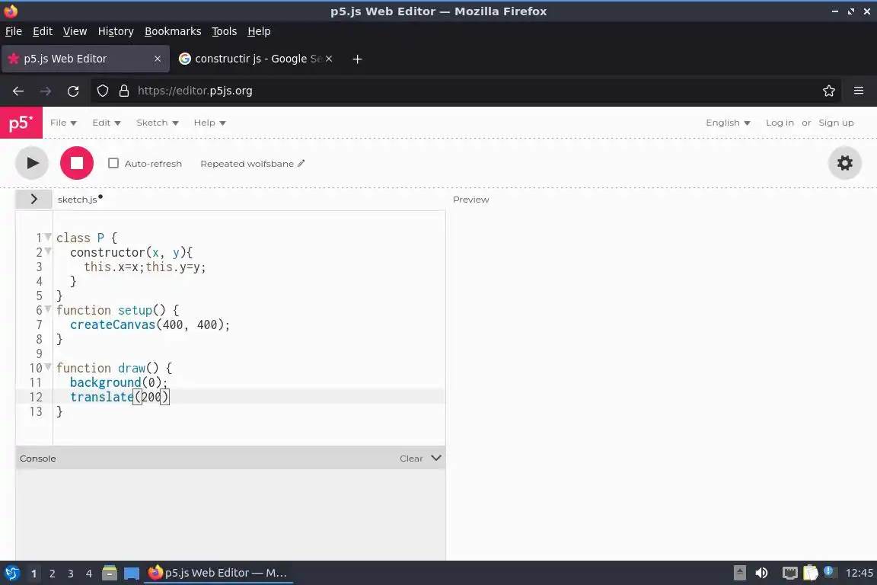Open Firefox View menu

pyautogui.click(x=75, y=31)
